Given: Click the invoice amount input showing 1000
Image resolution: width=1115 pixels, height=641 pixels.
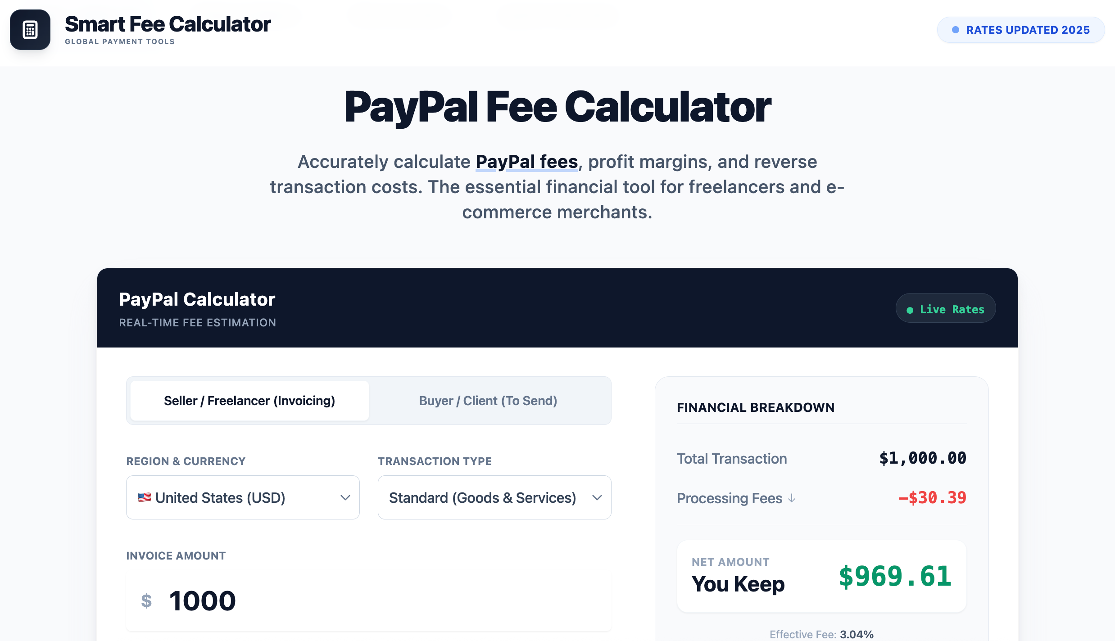Looking at the screenshot, I should [x=369, y=601].
